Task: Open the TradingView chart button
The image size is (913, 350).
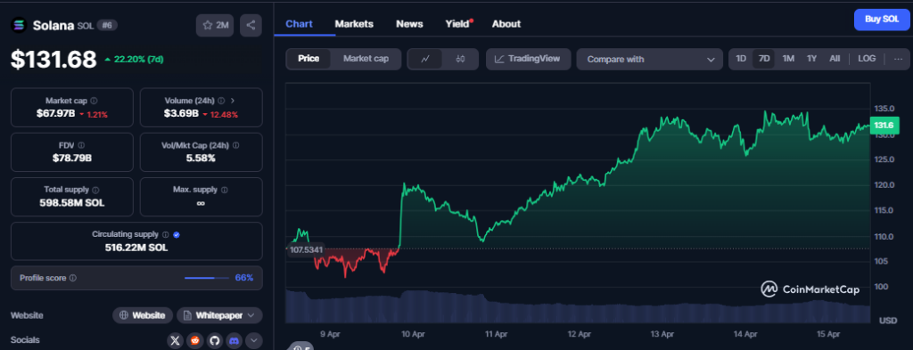Action: pyautogui.click(x=528, y=59)
